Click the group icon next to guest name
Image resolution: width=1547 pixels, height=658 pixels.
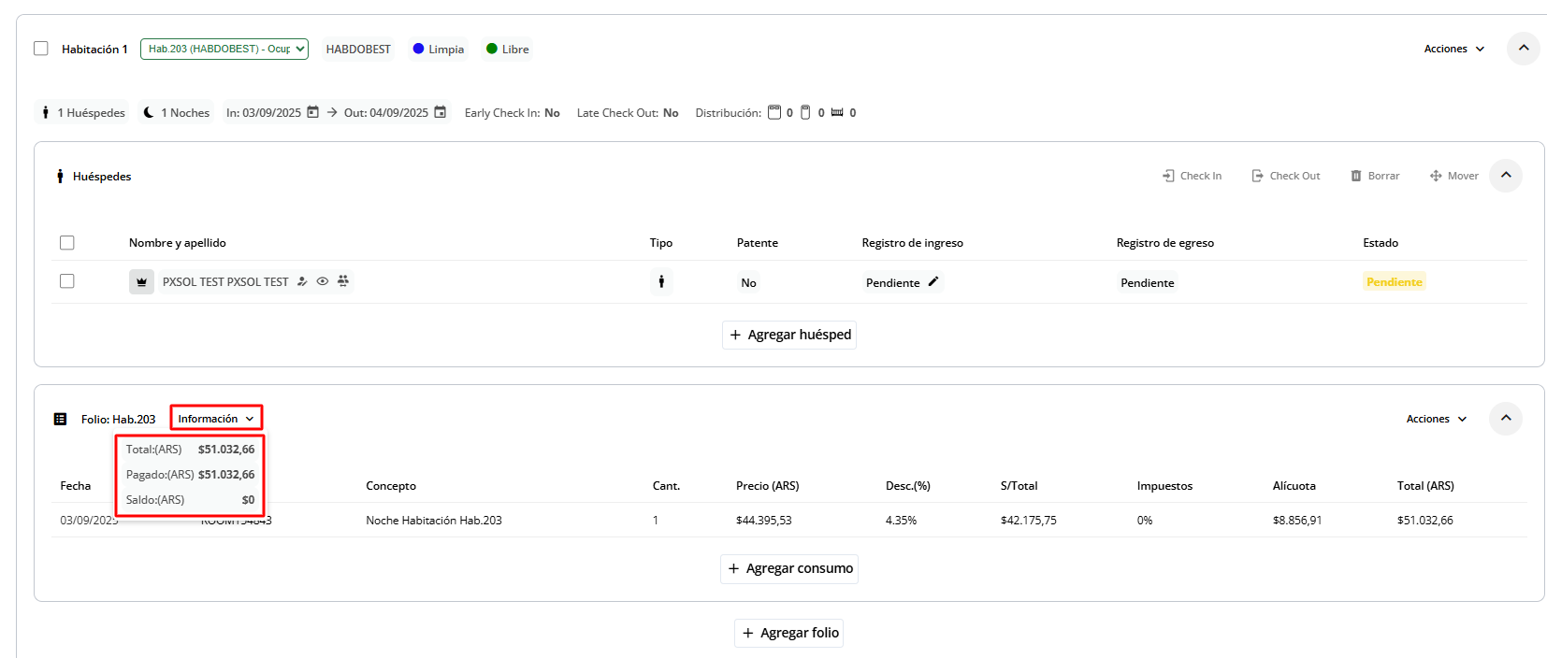343,281
